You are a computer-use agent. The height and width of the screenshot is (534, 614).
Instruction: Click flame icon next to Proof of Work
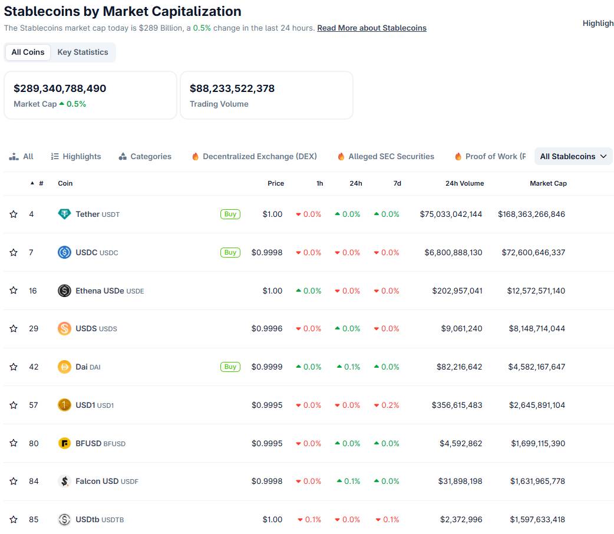coord(458,156)
